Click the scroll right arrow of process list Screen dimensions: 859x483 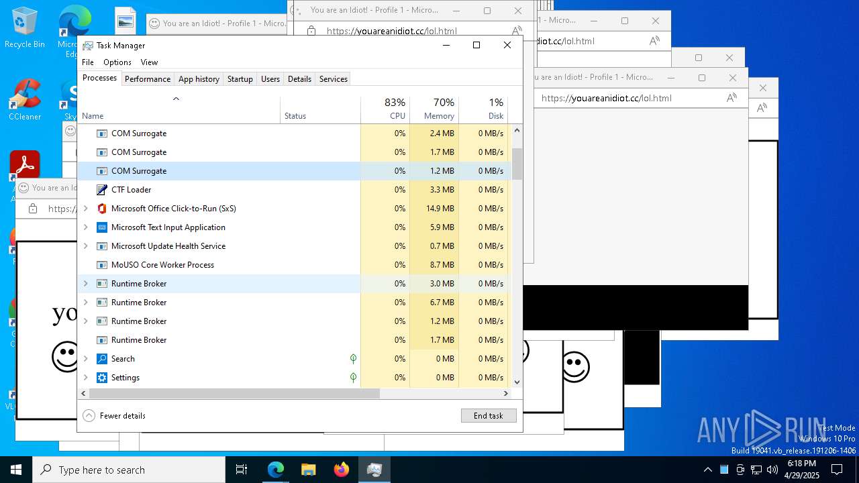507,394
